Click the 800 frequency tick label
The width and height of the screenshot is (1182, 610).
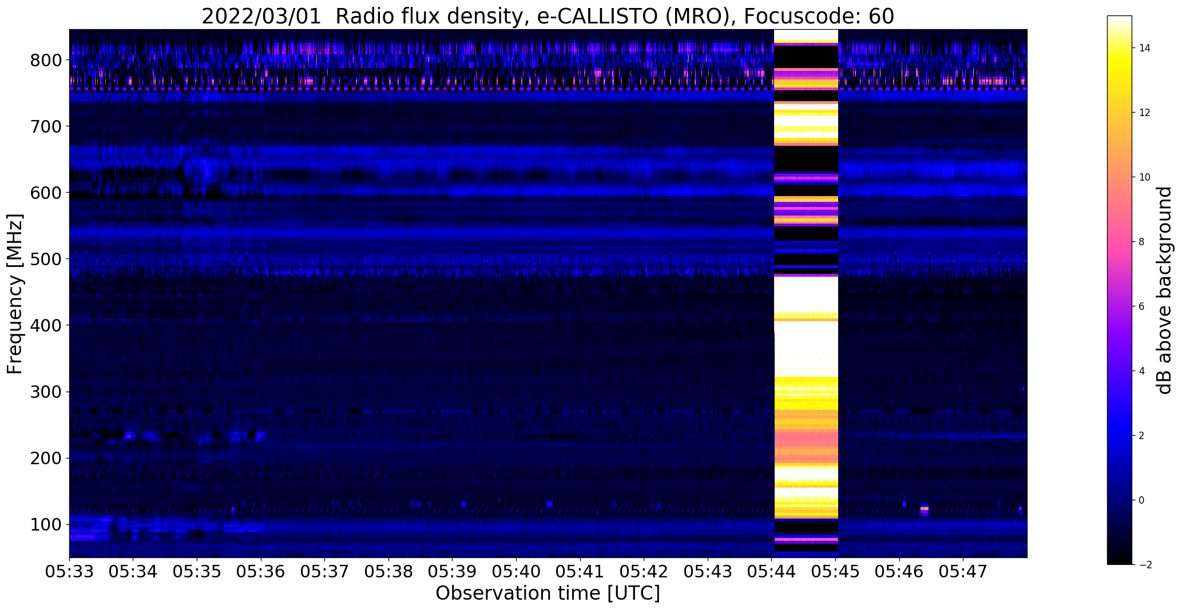(x=47, y=60)
